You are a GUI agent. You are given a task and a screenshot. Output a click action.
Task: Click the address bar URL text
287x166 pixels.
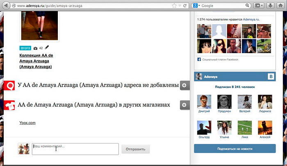click(50, 6)
